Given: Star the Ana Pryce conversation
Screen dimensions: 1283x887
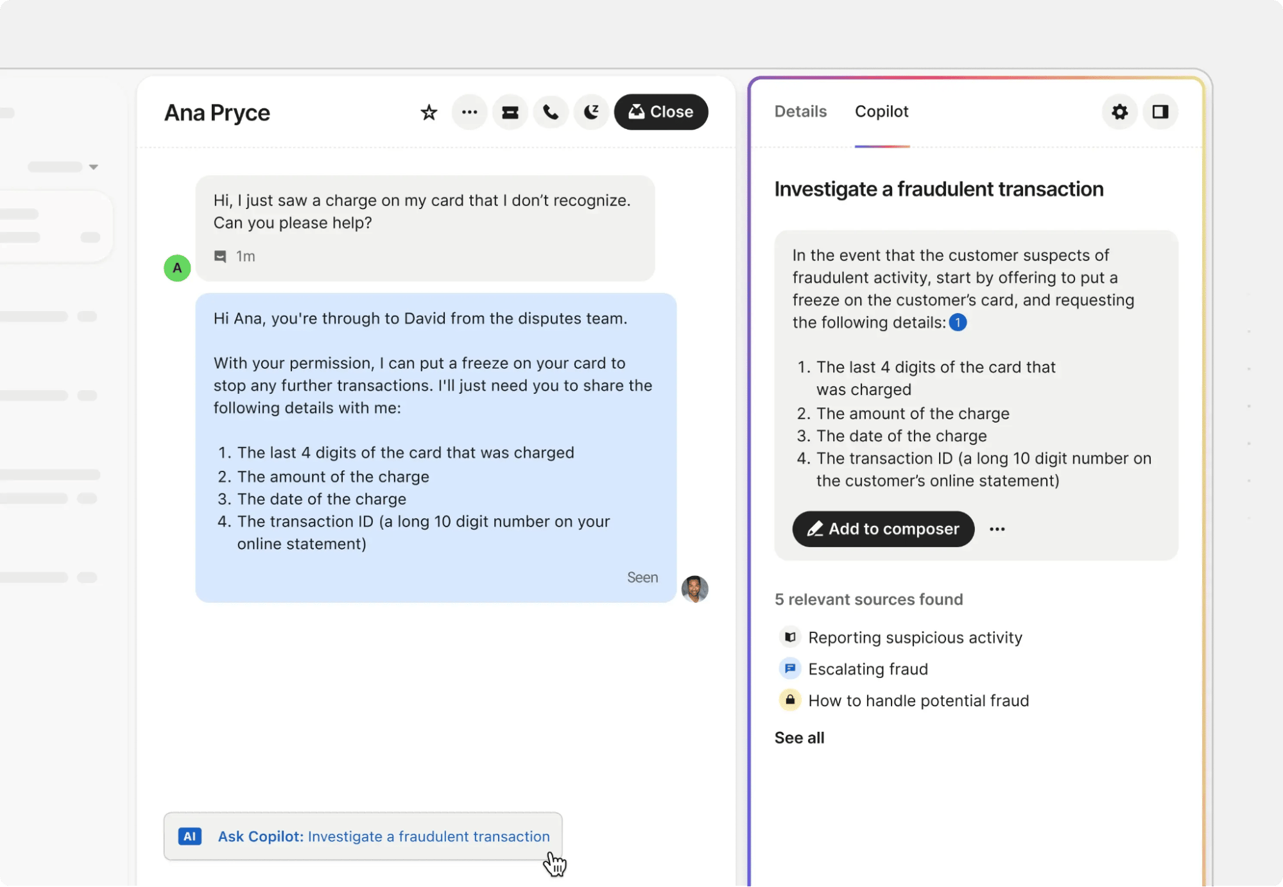Looking at the screenshot, I should (428, 112).
